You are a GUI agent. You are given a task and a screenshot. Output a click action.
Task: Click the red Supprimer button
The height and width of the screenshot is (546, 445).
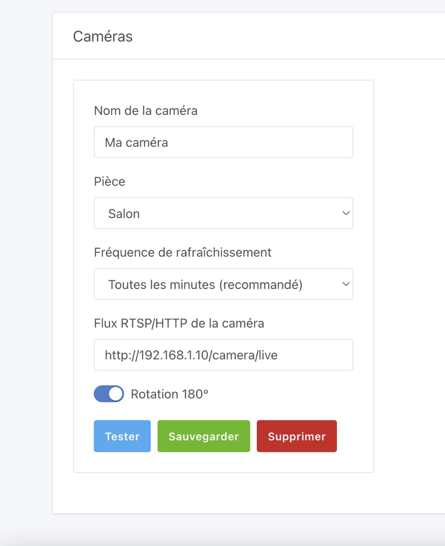click(297, 436)
